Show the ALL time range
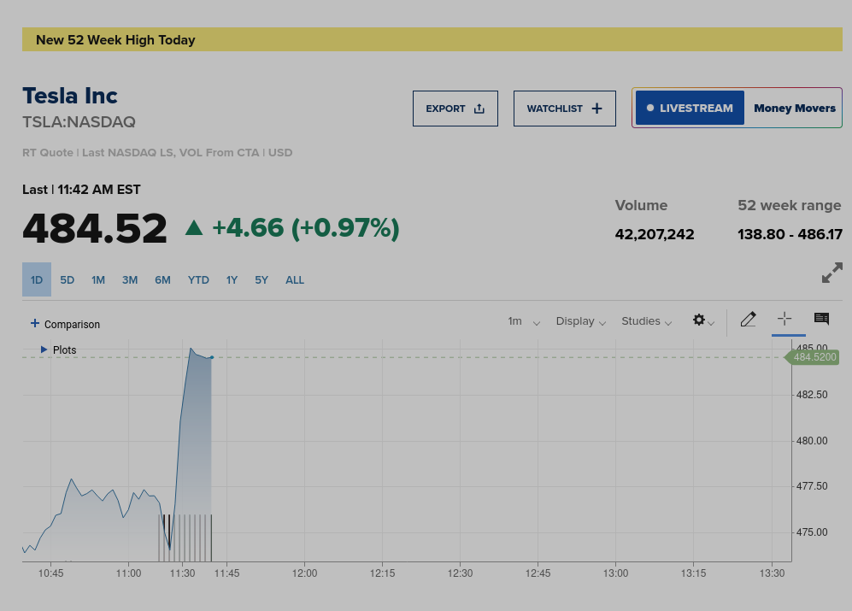This screenshot has width=852, height=611. [x=295, y=280]
